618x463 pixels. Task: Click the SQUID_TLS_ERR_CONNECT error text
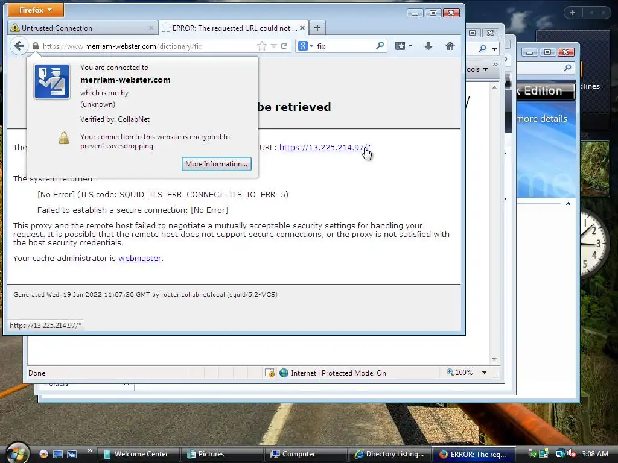tap(163, 195)
